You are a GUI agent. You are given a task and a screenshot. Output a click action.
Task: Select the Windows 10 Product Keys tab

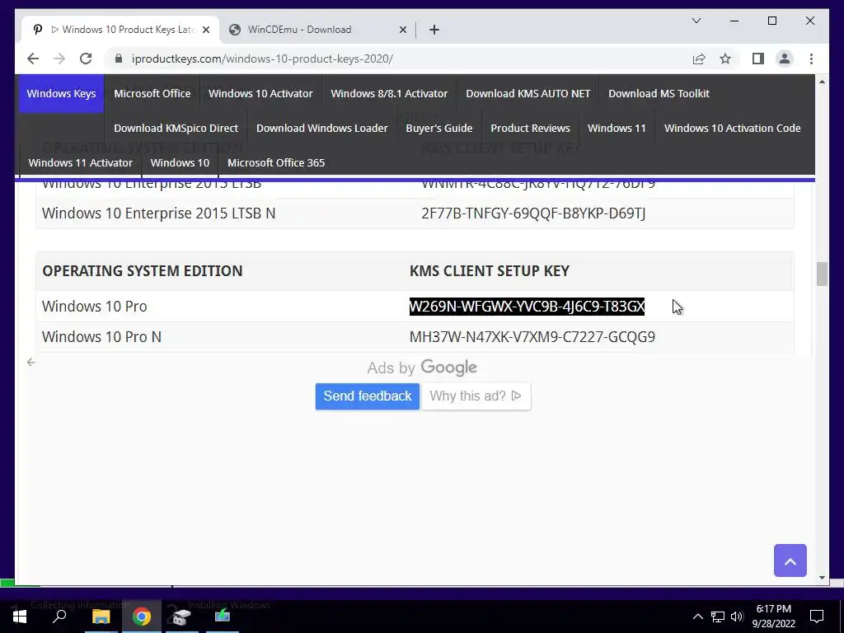tap(120, 30)
